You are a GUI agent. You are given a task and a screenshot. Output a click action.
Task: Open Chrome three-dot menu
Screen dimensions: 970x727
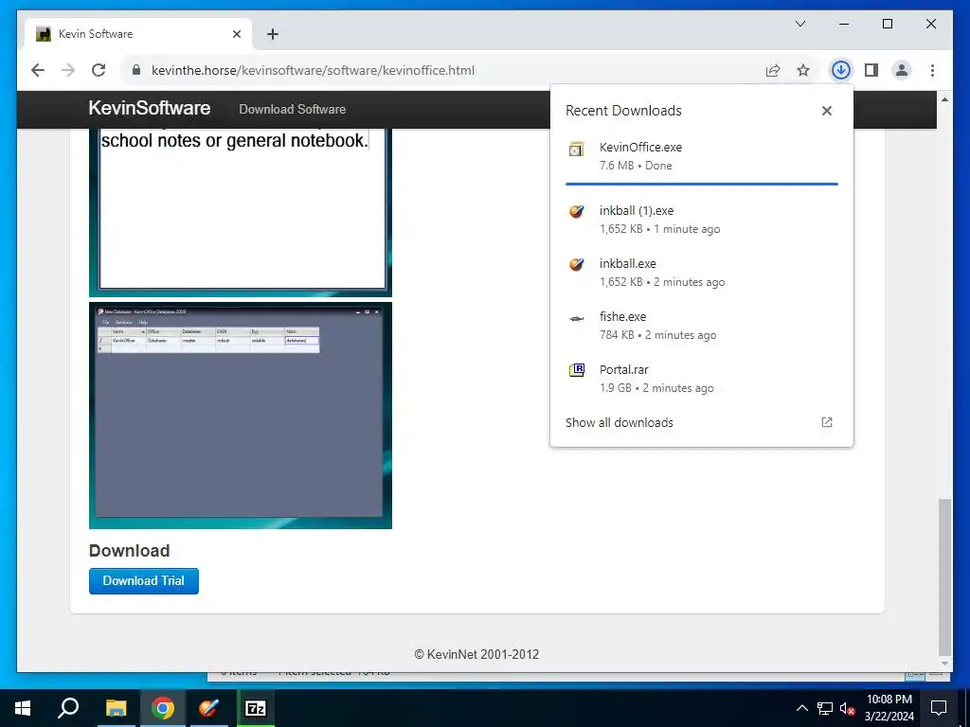tap(932, 70)
